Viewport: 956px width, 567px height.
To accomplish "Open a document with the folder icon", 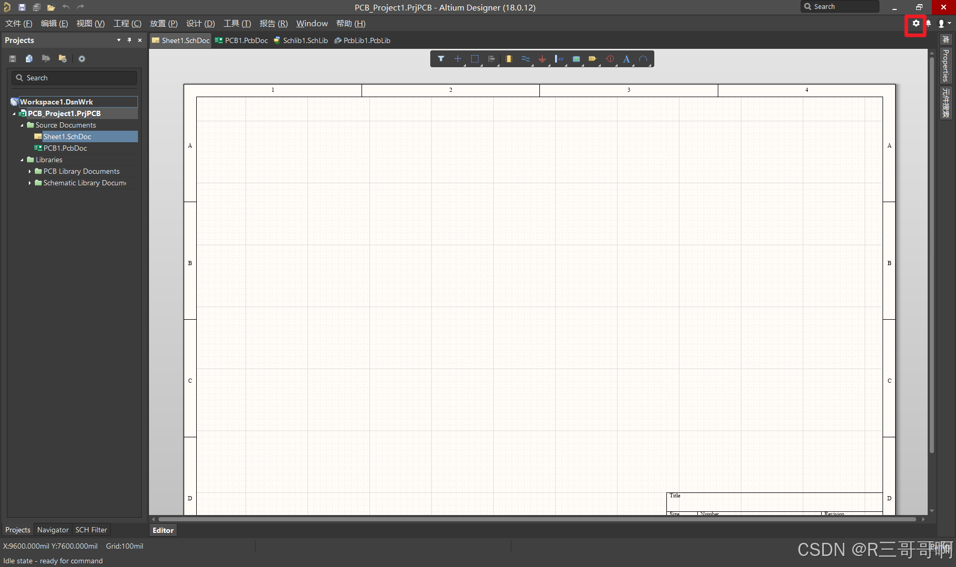I will [x=51, y=7].
